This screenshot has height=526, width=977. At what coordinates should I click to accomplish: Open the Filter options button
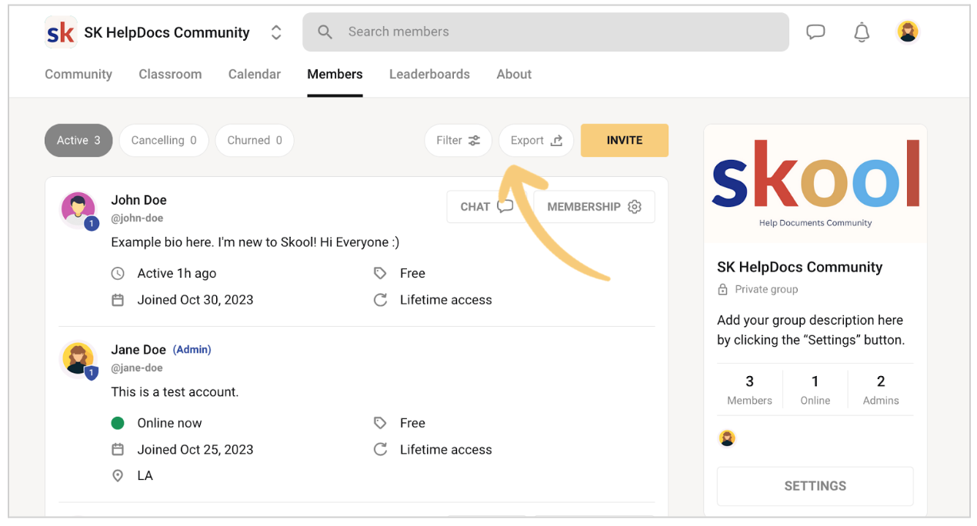pyautogui.click(x=458, y=140)
